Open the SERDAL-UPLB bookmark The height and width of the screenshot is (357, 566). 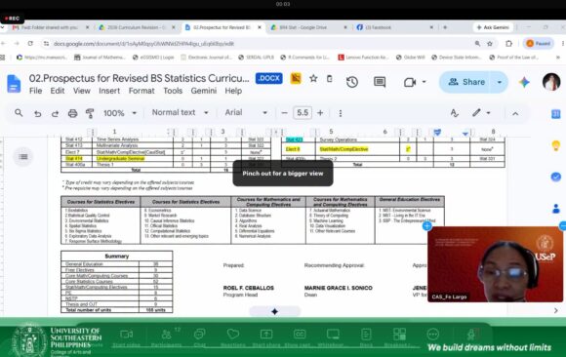coord(256,57)
